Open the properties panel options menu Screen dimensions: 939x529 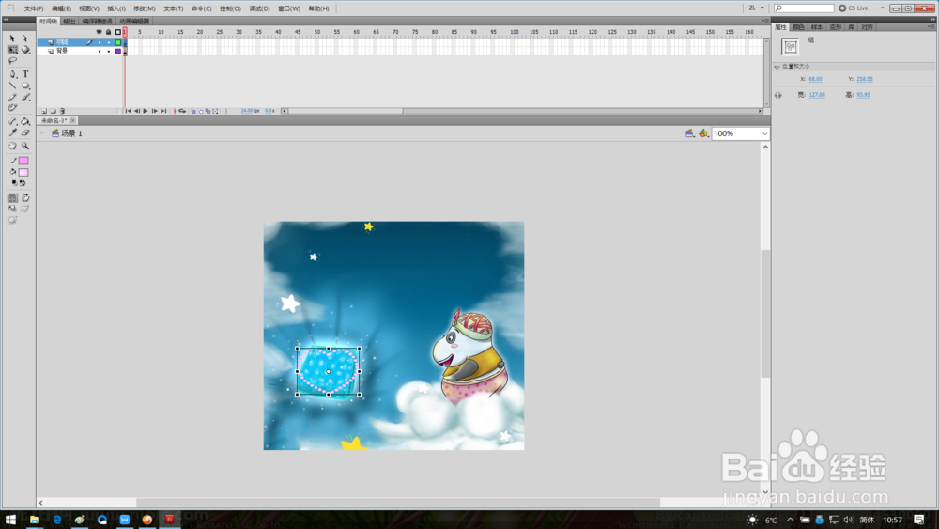click(931, 27)
